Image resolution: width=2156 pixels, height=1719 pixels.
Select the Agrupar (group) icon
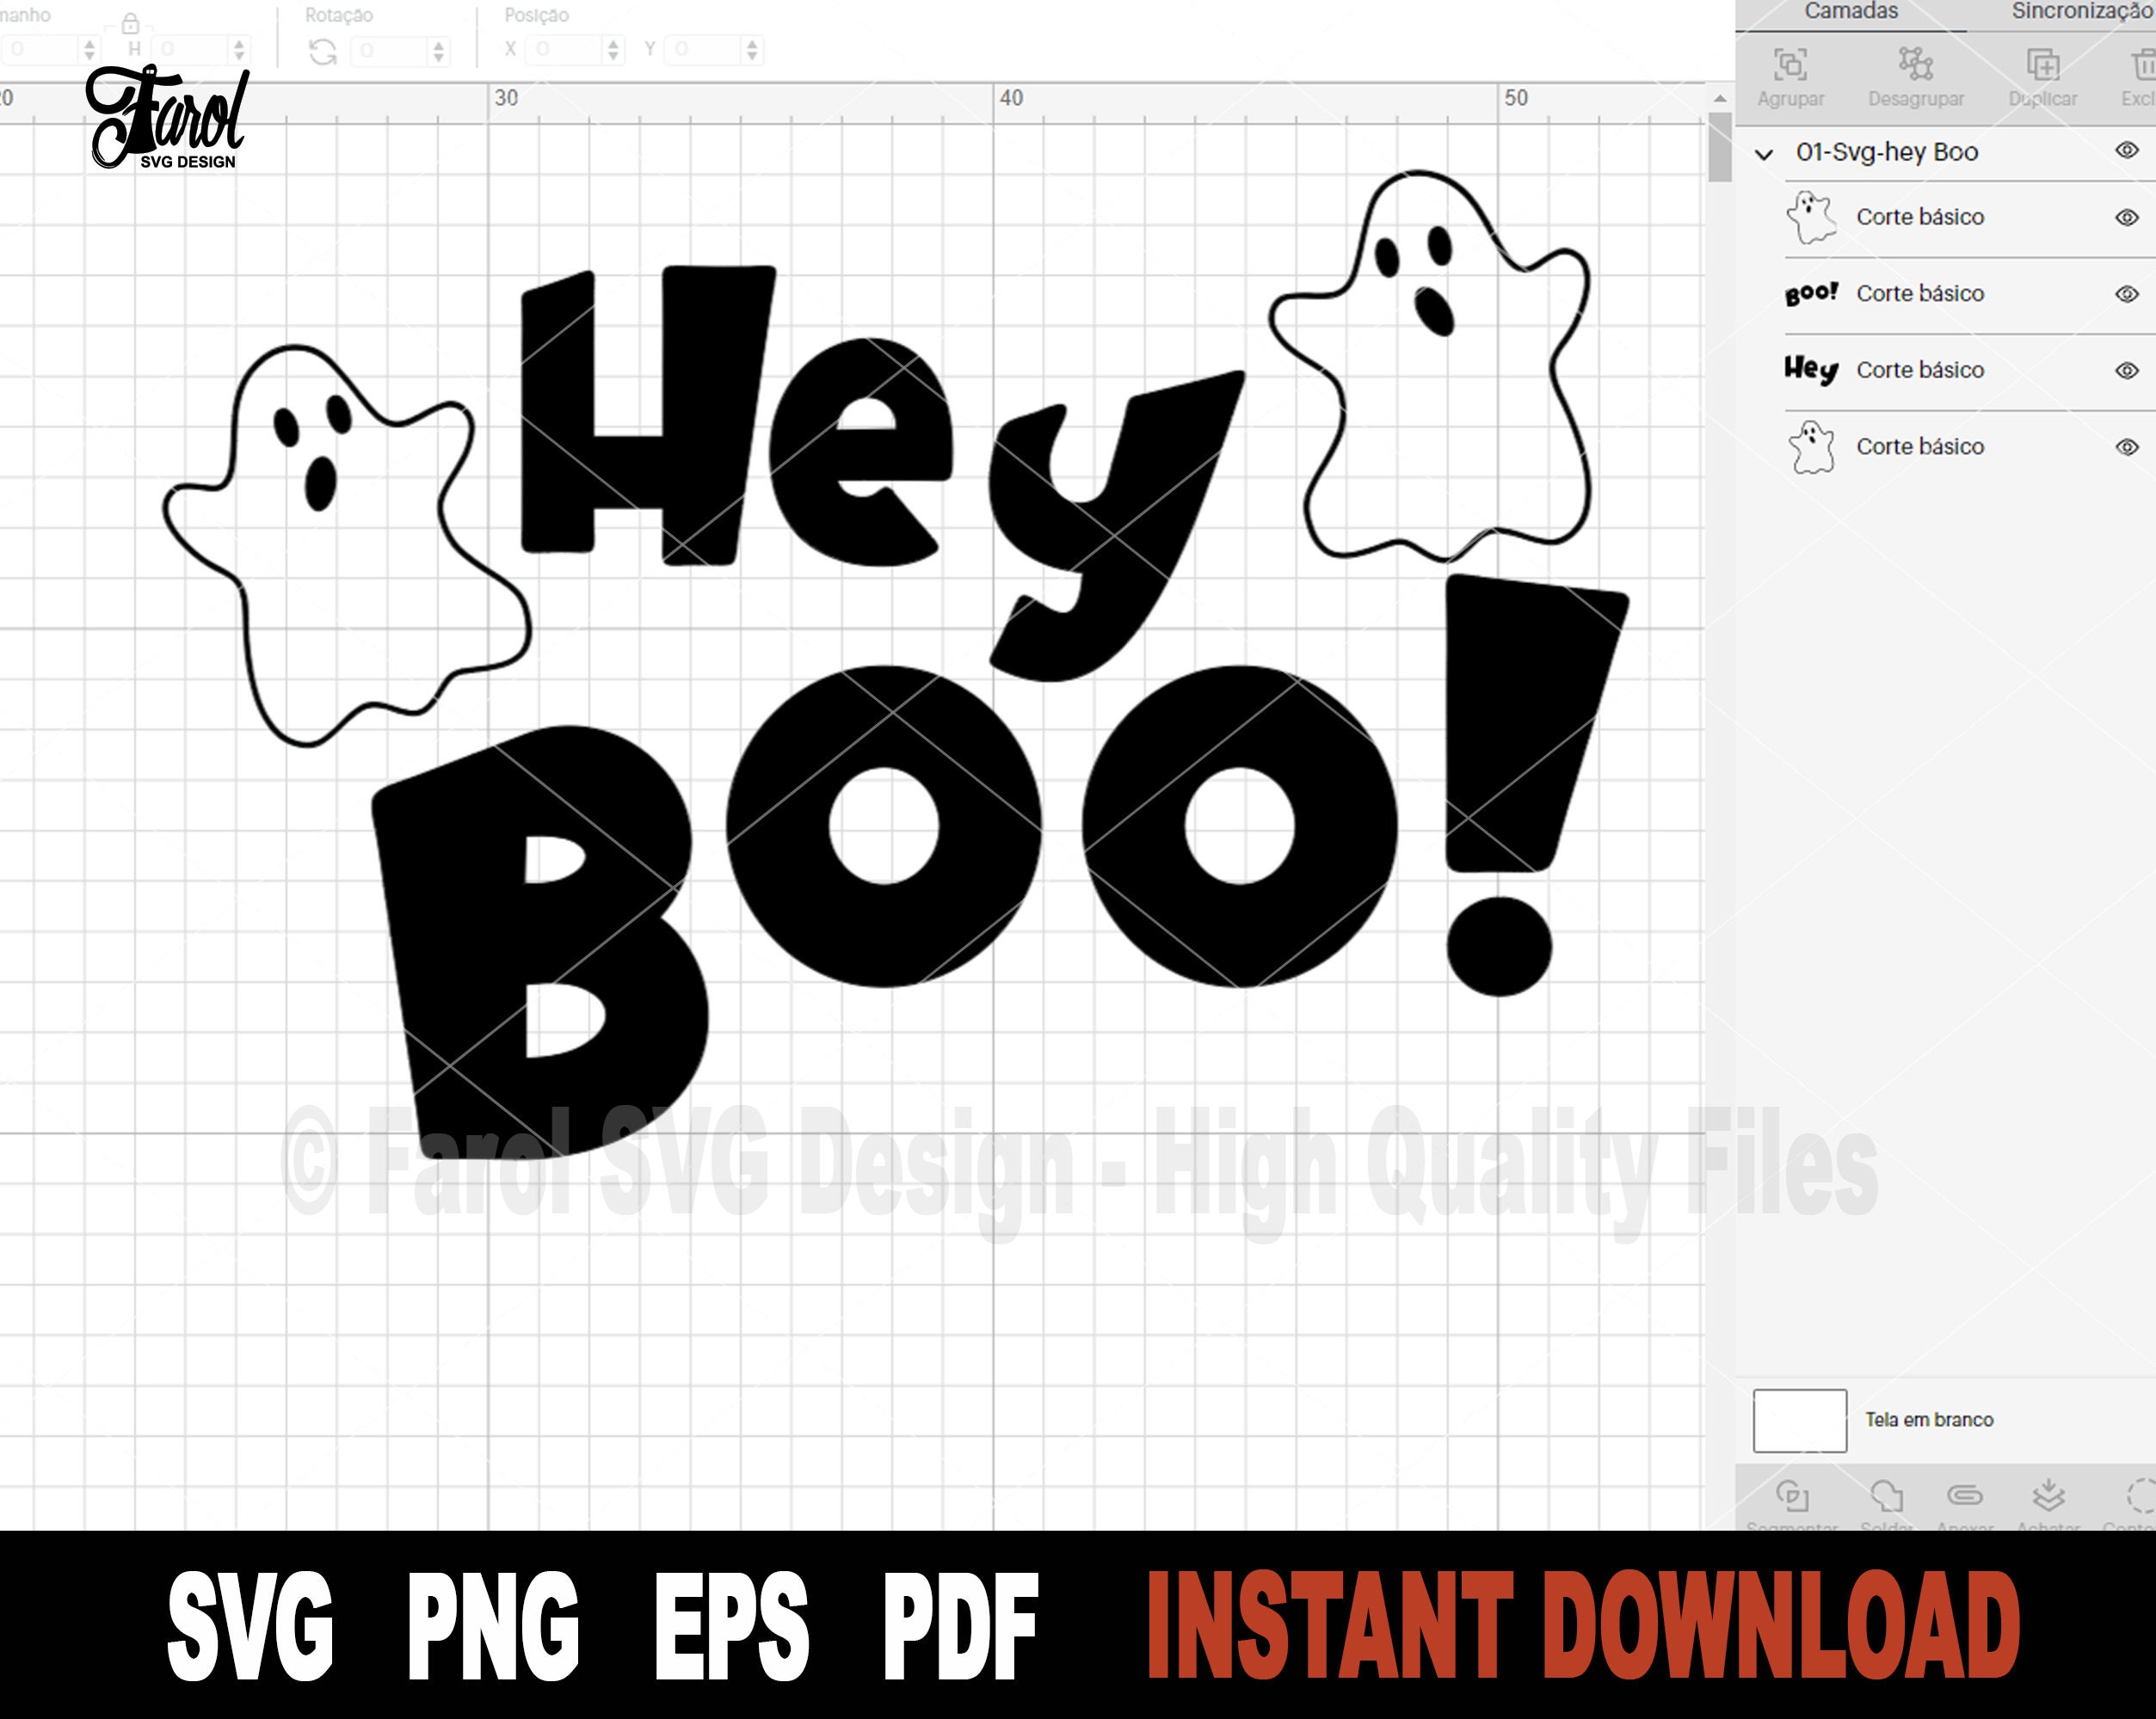pos(1793,62)
